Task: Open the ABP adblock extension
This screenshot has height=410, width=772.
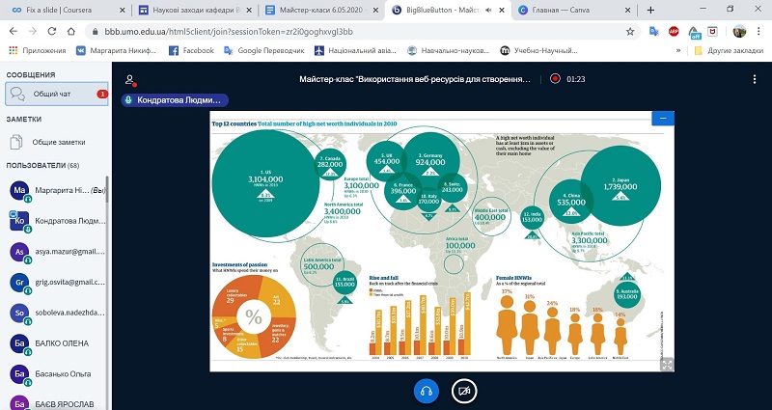Action: (674, 30)
